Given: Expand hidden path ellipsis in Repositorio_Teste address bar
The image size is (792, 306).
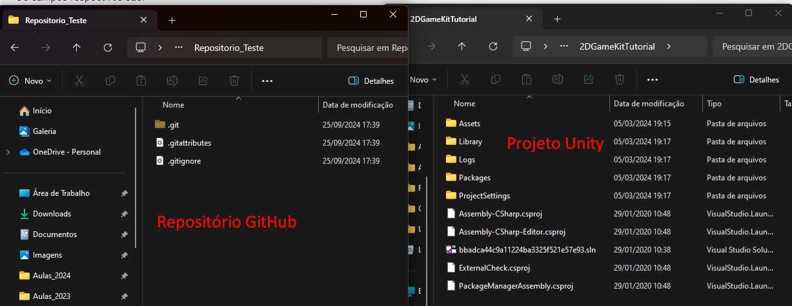Looking at the screenshot, I should pos(179,47).
